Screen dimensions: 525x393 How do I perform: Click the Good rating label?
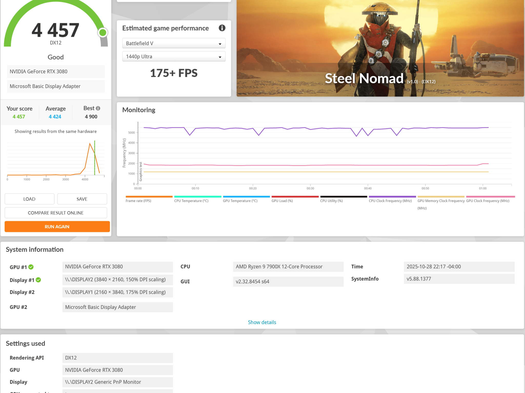(x=56, y=57)
